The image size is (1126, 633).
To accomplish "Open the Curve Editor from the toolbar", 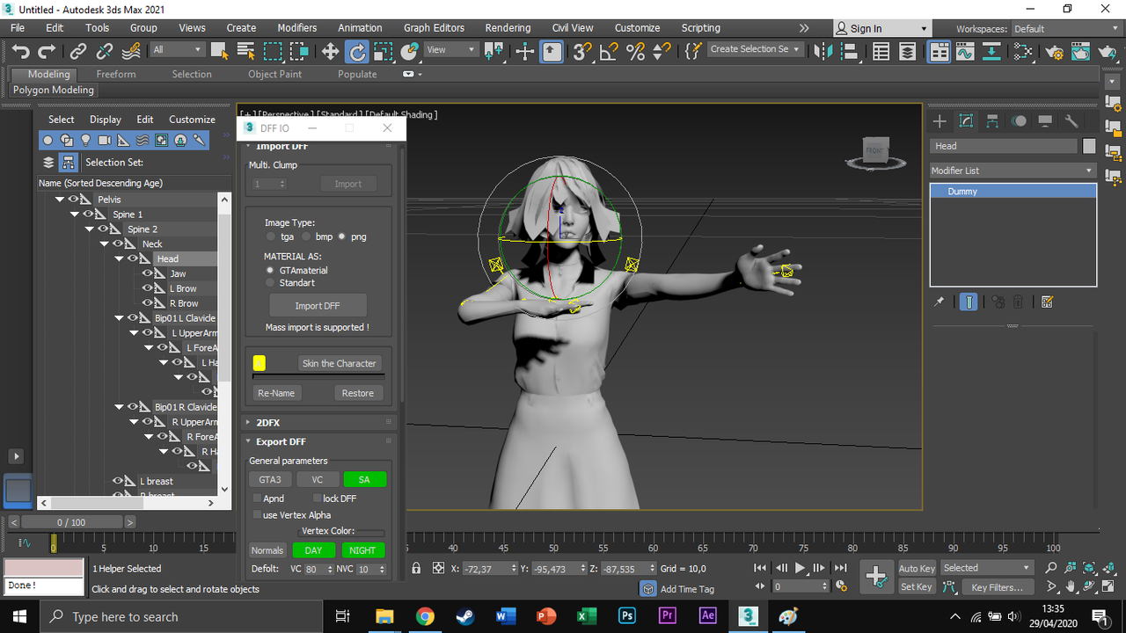I will click(x=965, y=52).
